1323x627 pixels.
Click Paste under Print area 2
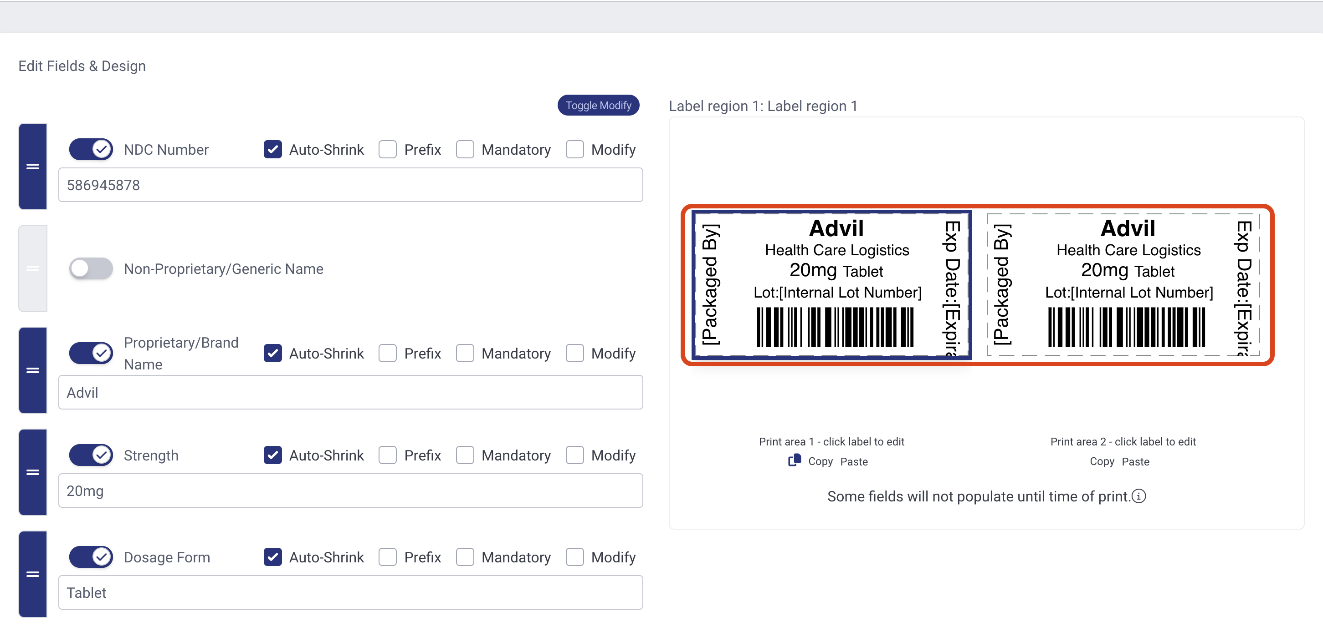click(1136, 461)
